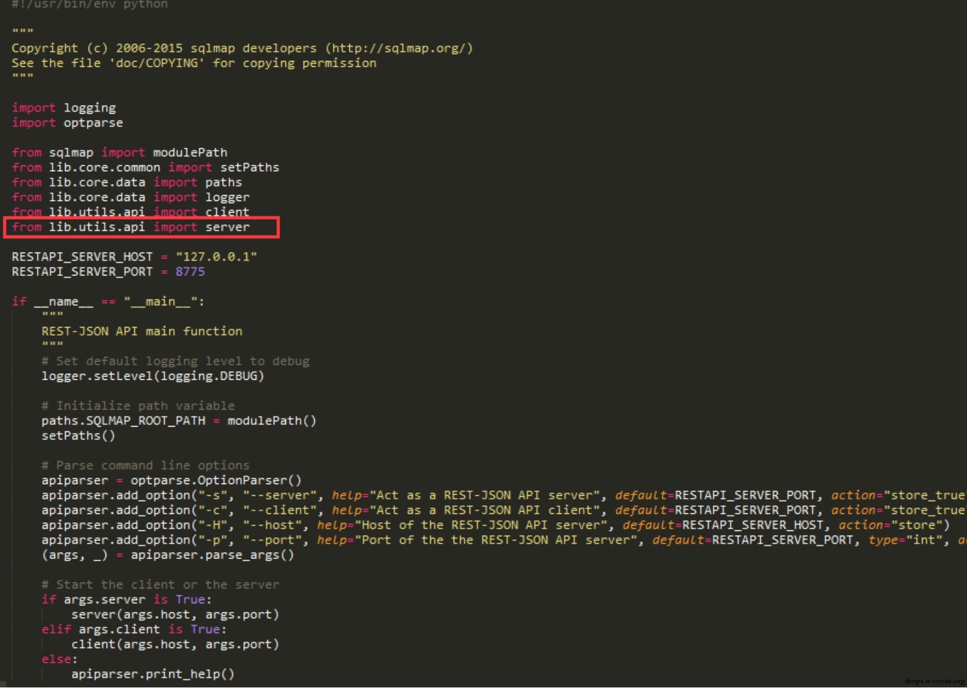Click the logger.setLevel(logging.DEBUG) statement

point(152,376)
